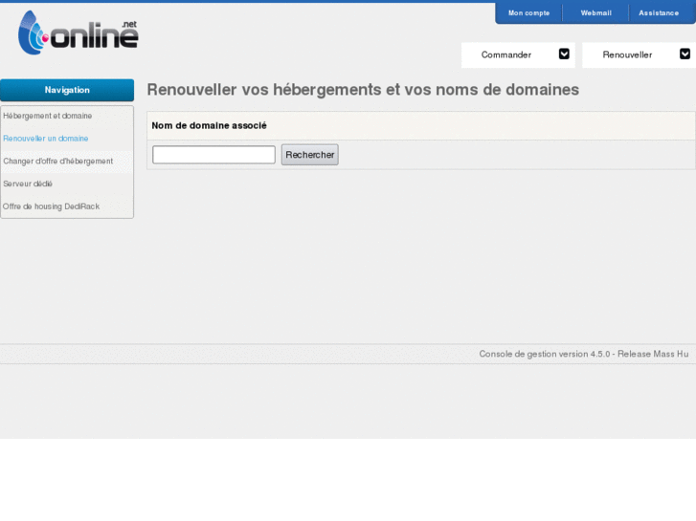Screen dimensions: 696x521
Task: Open the Assistance page
Action: coord(659,13)
